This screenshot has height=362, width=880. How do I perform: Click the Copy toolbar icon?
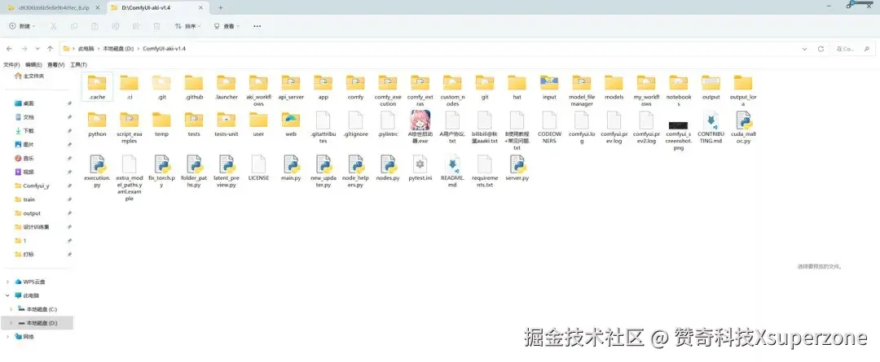(74, 26)
